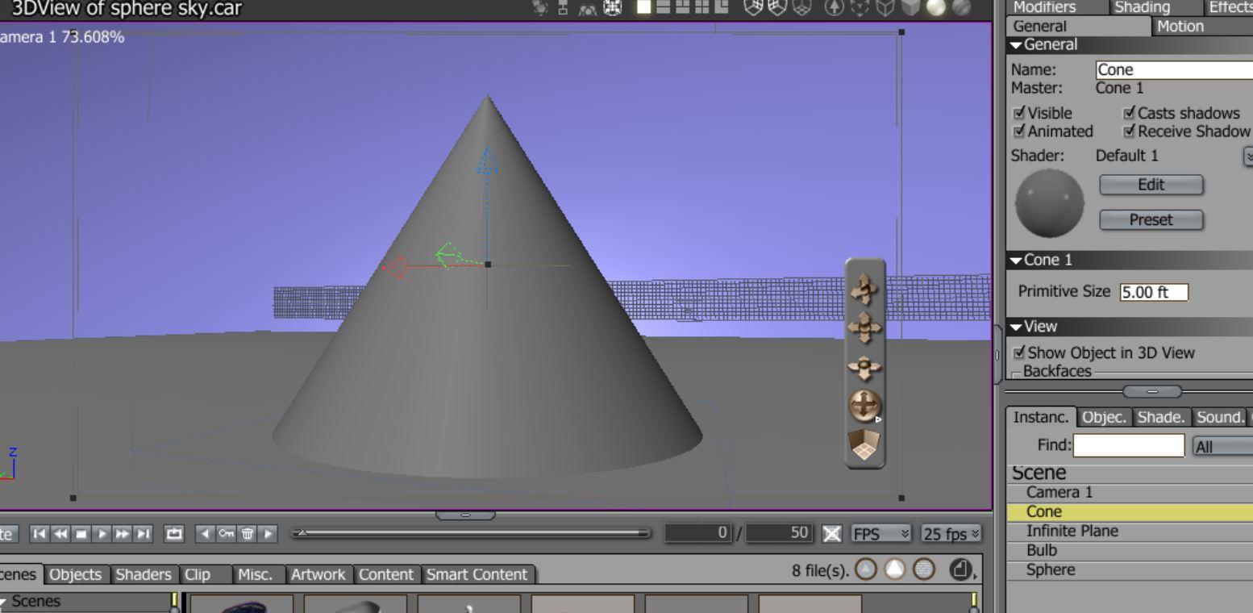Open the browser file options menu icon
Image resolution: width=1253 pixels, height=613 pixels.
tap(962, 569)
